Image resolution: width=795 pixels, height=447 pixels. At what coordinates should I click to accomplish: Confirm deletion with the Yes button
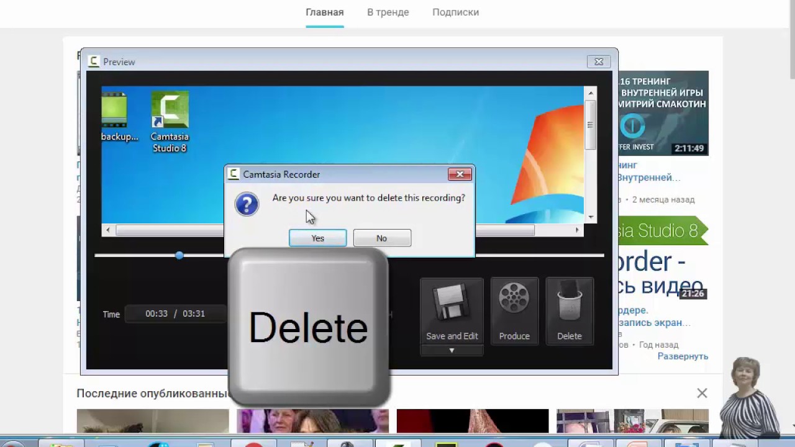click(317, 238)
